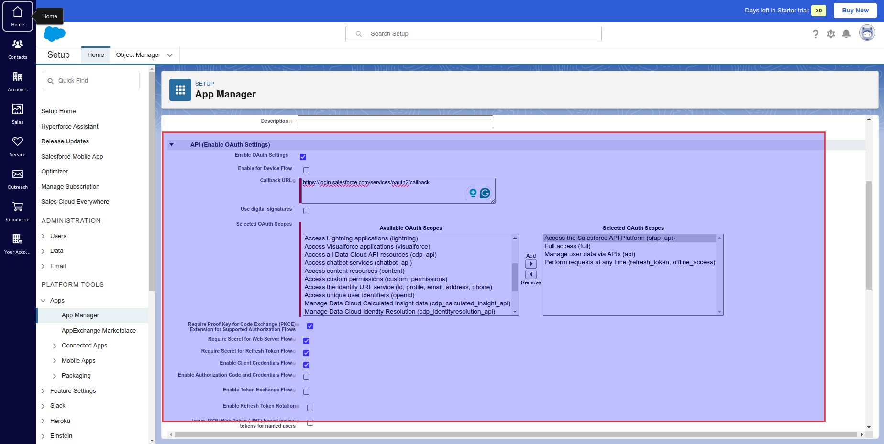Open Manage Subscription in the sidebar
Image resolution: width=884 pixels, height=444 pixels.
(x=70, y=187)
